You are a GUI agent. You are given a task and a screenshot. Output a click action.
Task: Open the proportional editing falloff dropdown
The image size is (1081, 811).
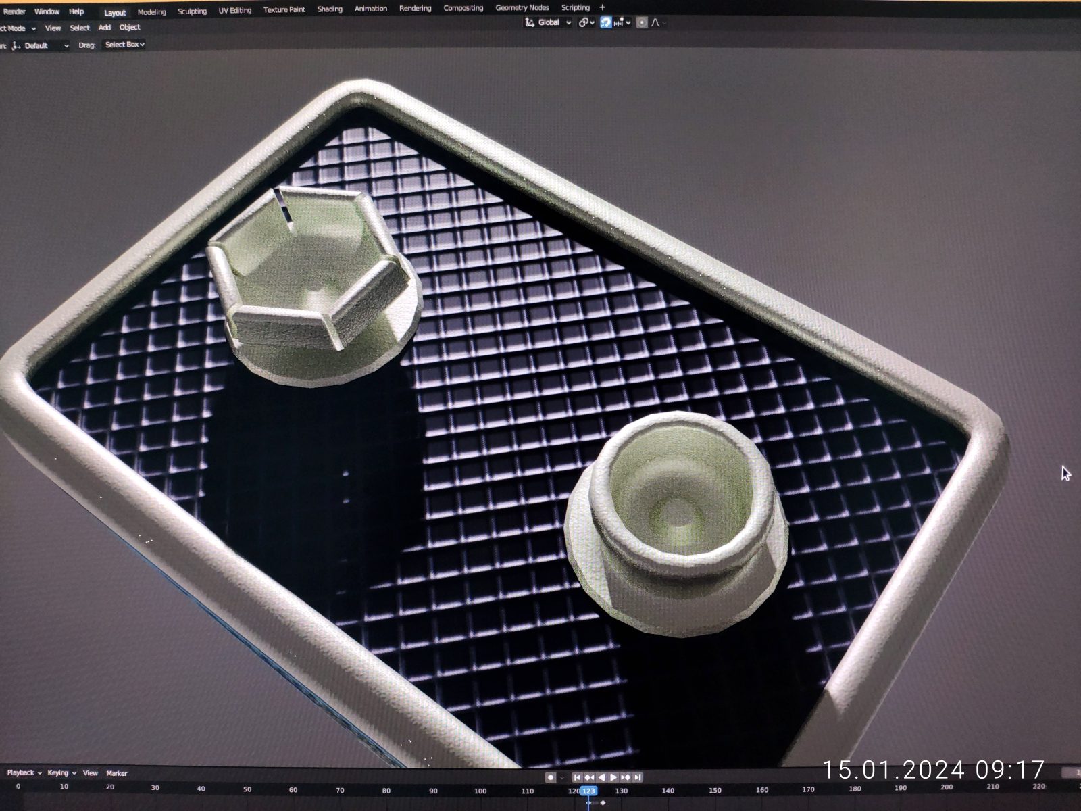657,22
